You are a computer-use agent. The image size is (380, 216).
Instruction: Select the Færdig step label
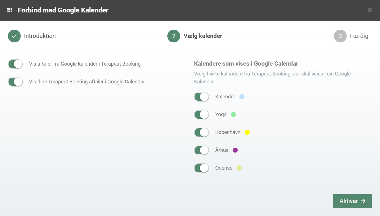coord(359,36)
